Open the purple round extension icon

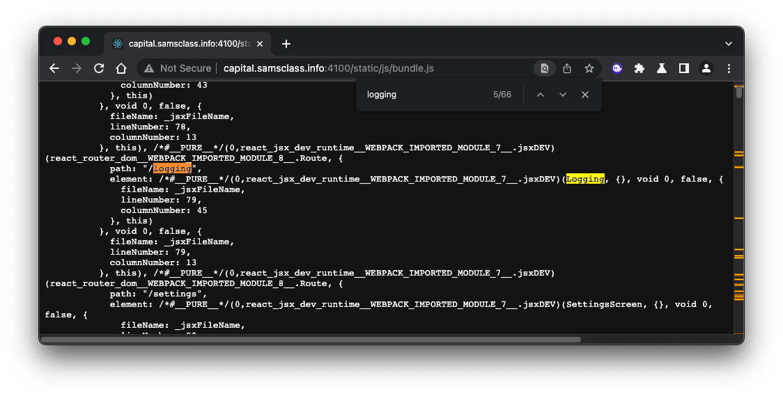[x=617, y=68]
